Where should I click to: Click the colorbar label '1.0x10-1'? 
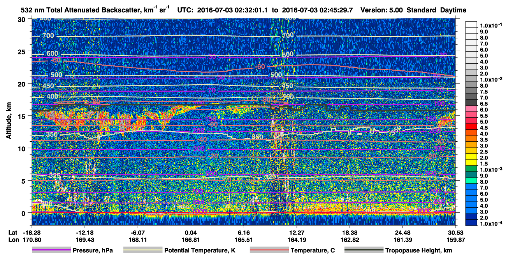click(x=492, y=25)
